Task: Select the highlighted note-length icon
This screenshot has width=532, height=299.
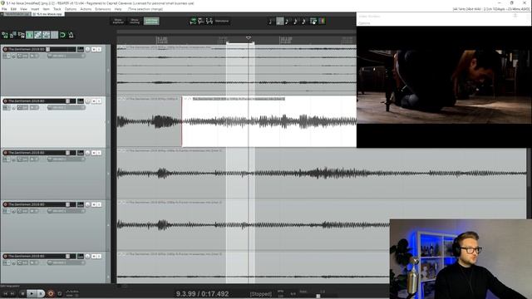Action: (x=279, y=22)
